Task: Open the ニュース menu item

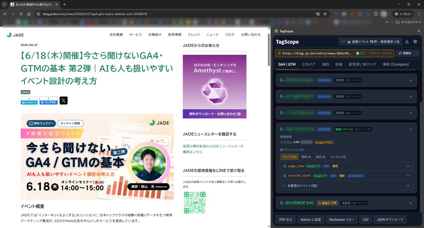Action: [212, 35]
